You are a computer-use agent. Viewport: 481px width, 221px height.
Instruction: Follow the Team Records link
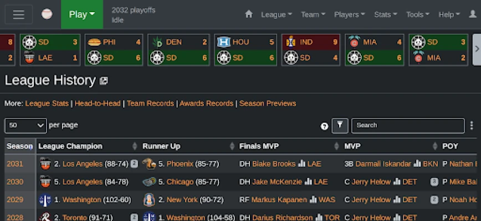(x=150, y=103)
